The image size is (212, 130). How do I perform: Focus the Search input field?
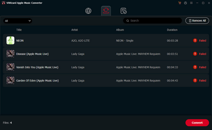153,21
